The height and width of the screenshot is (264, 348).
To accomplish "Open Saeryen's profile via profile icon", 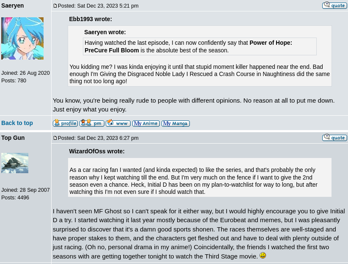I will coord(65,123).
